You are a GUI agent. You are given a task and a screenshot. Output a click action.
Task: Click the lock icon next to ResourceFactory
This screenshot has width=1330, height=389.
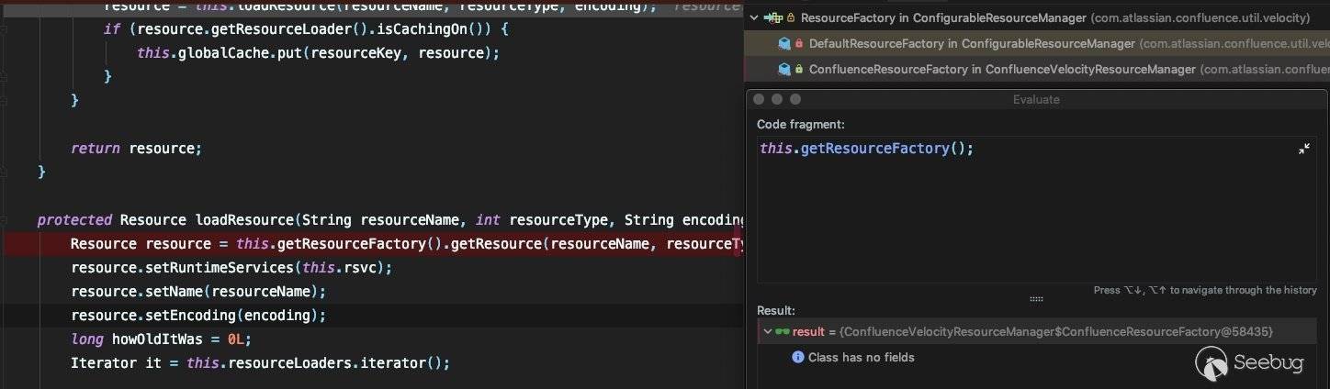[791, 17]
